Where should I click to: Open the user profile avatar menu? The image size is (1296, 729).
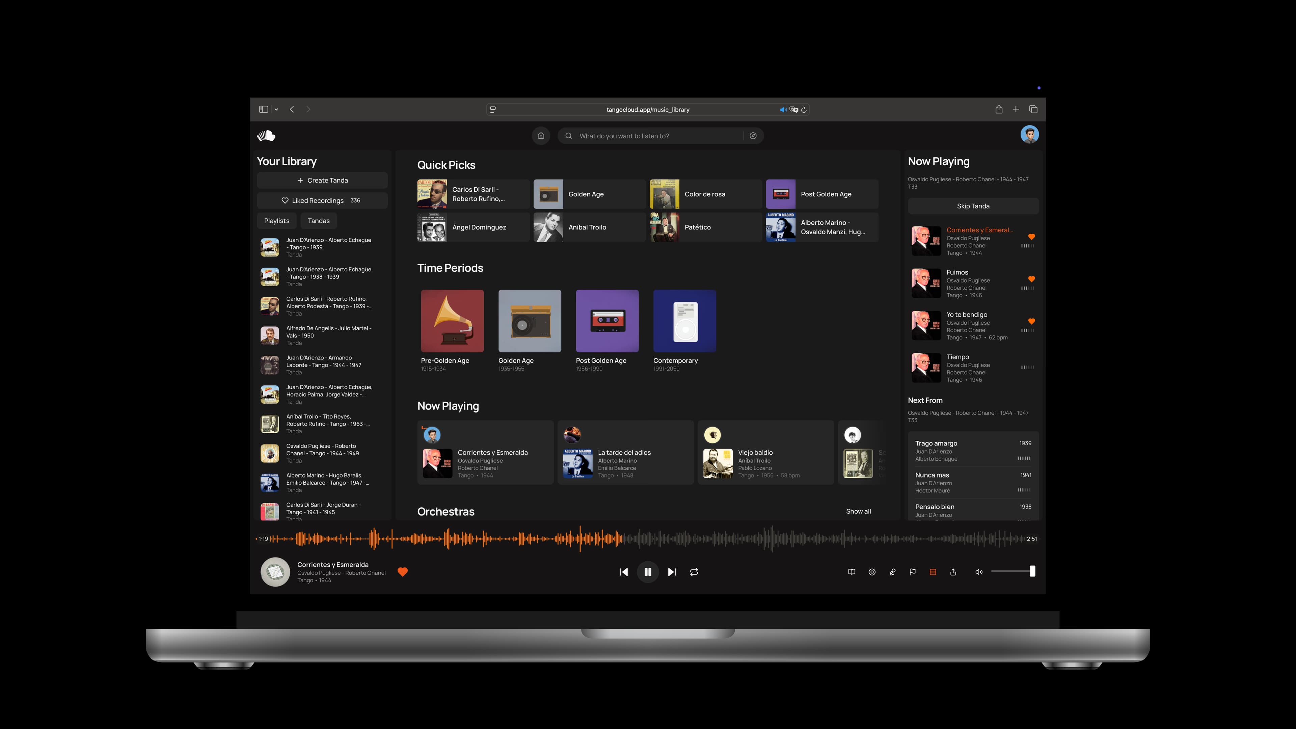point(1029,135)
